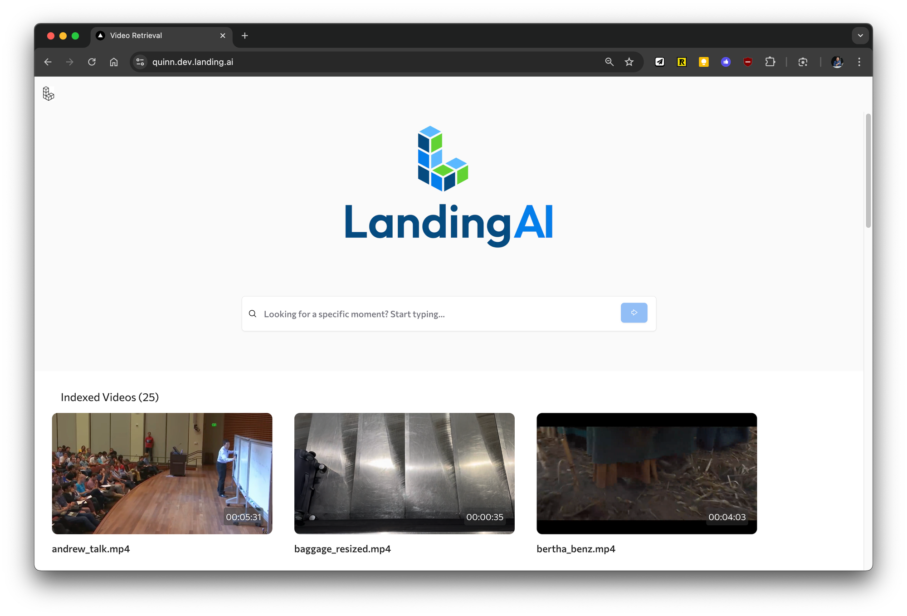Open the browser home button
Image resolution: width=907 pixels, height=616 pixels.
point(114,62)
